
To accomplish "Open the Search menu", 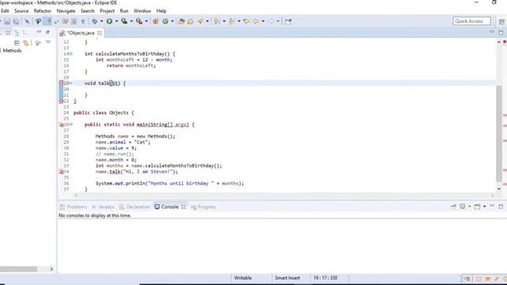I will click(x=88, y=10).
